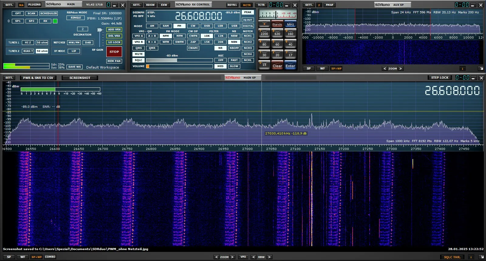Open the Bands selector on the keypad
This screenshot has height=261, width=486.
point(277,24)
